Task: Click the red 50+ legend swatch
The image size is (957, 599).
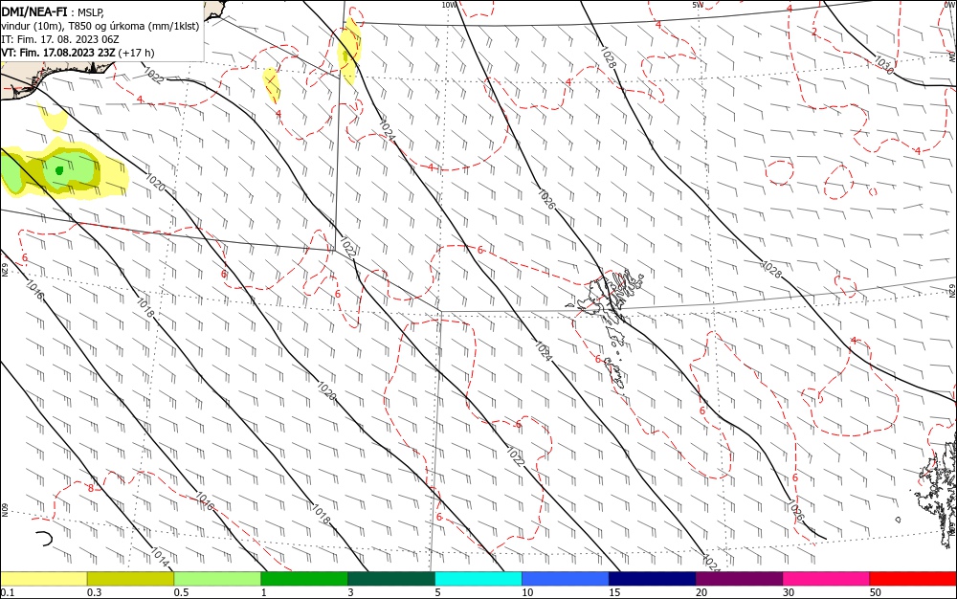Action: [913, 579]
